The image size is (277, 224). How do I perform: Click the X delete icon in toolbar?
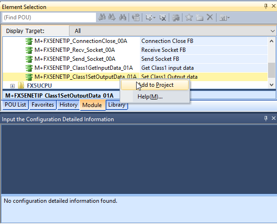210,17
